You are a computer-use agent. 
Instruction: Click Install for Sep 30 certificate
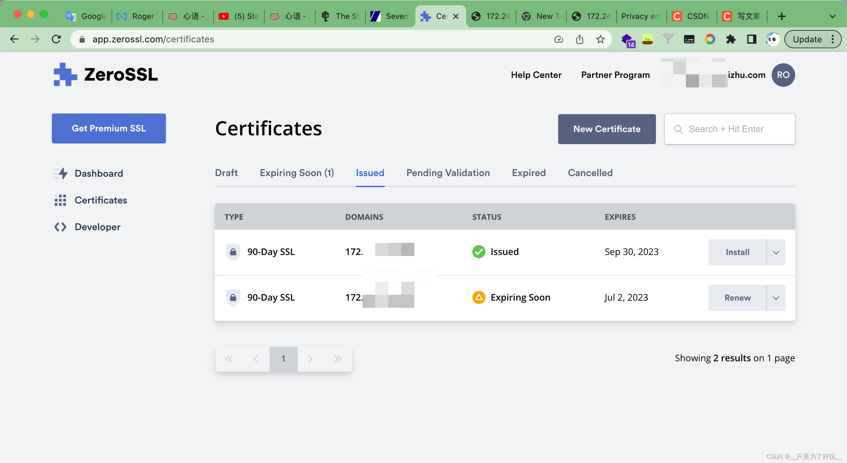coord(737,252)
